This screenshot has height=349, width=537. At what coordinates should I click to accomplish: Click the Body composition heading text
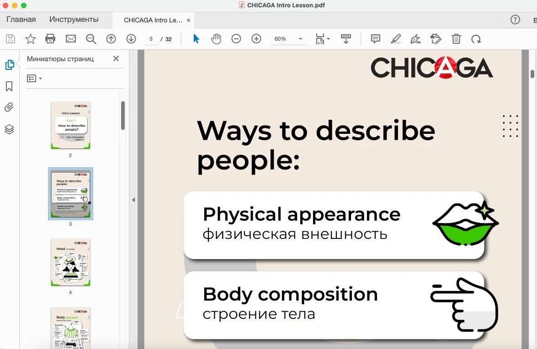tap(290, 295)
